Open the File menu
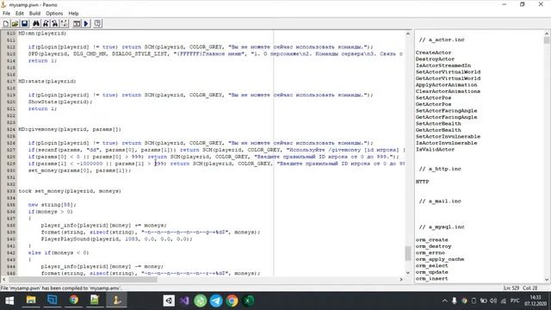Image resolution: width=551 pixels, height=310 pixels. point(6,14)
